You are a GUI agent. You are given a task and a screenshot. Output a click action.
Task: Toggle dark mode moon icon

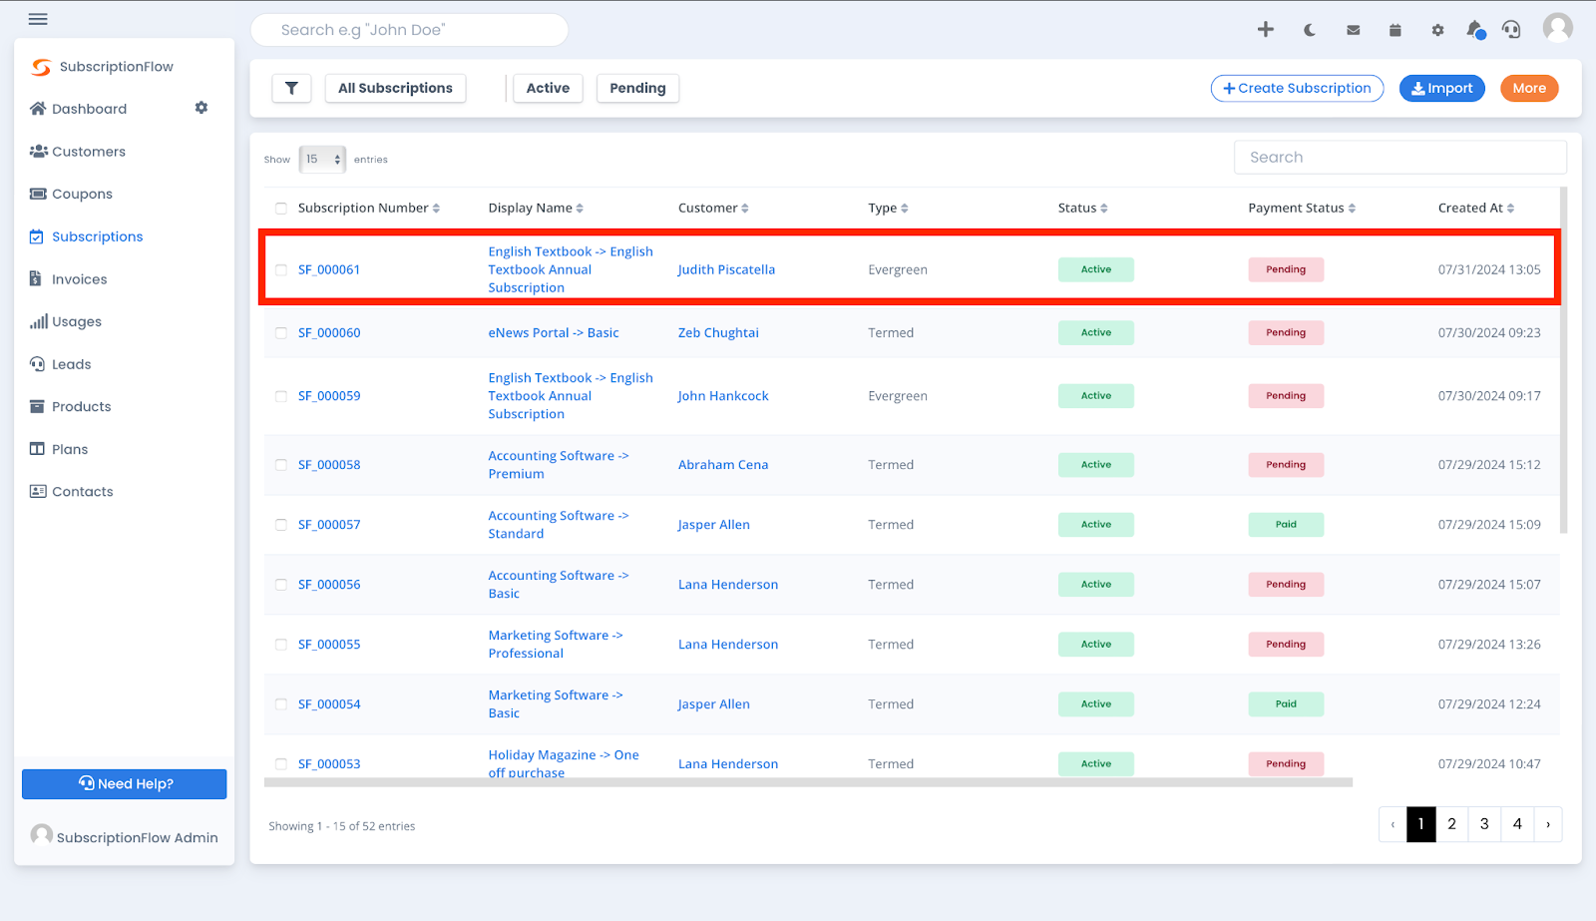click(x=1309, y=30)
